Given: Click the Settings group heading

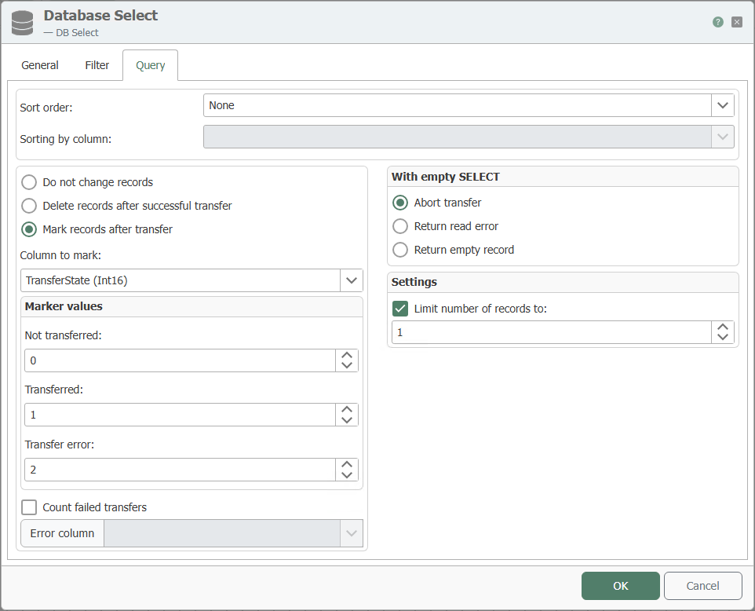Looking at the screenshot, I should coord(414,282).
